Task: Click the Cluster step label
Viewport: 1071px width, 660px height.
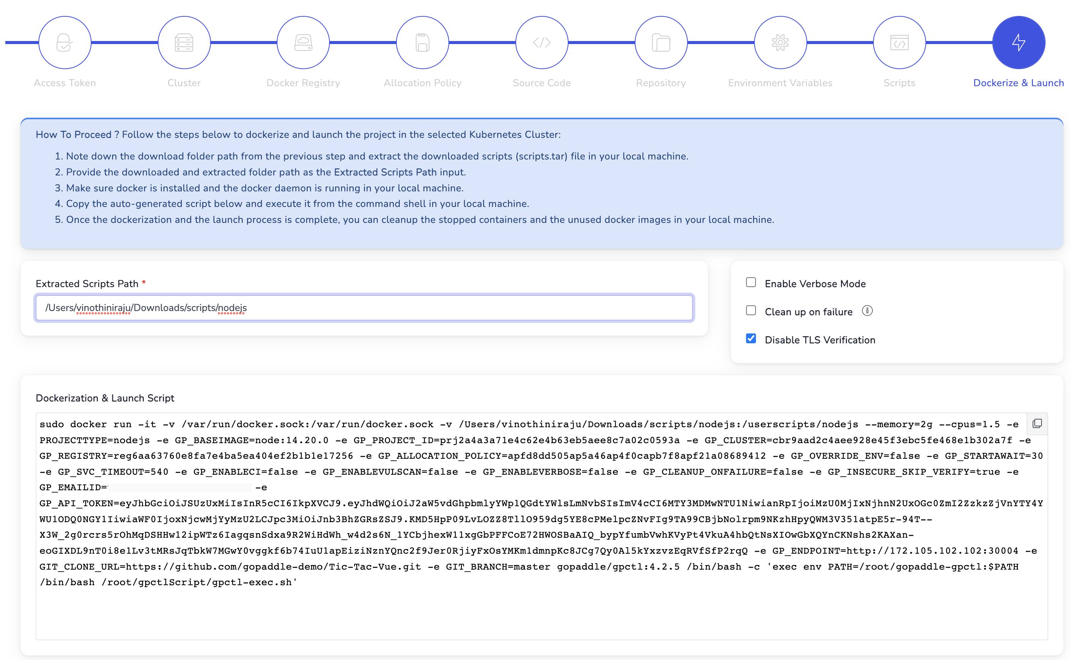Action: click(184, 82)
